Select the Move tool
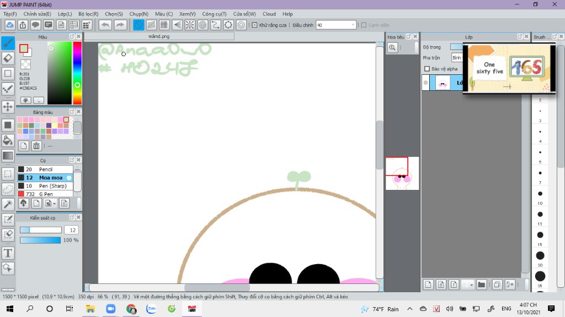The height and width of the screenshot is (317, 565). [8, 107]
